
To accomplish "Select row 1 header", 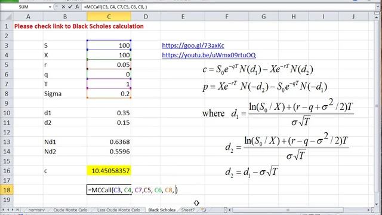I will [x=7, y=26].
